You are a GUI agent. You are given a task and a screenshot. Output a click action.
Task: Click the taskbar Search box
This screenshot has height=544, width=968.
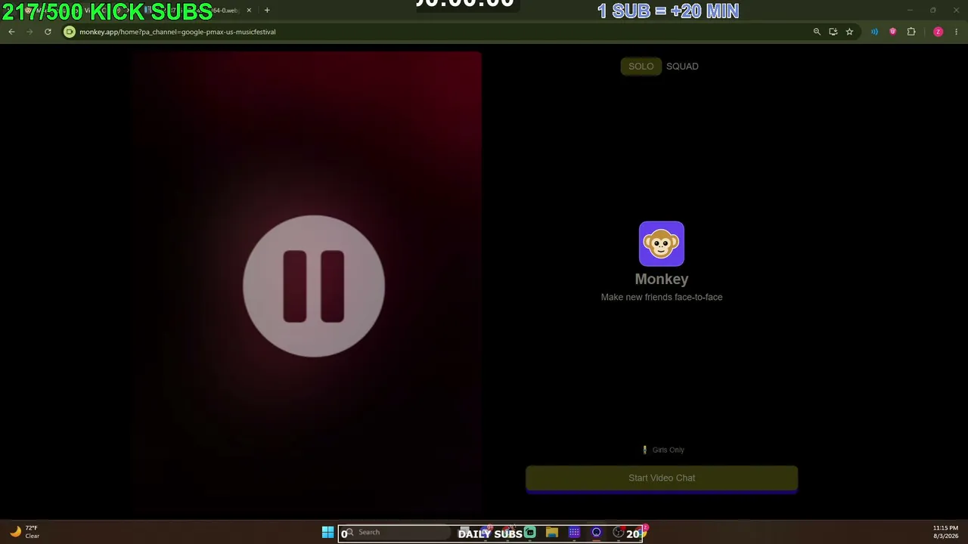tap(396, 533)
